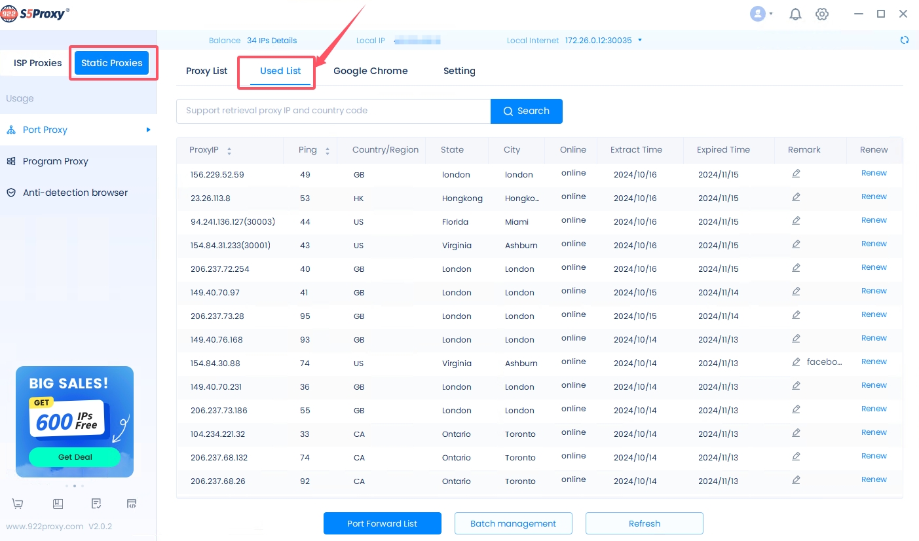Open the Google Chrome tab
Screen dimensions: 919x541
(370, 71)
